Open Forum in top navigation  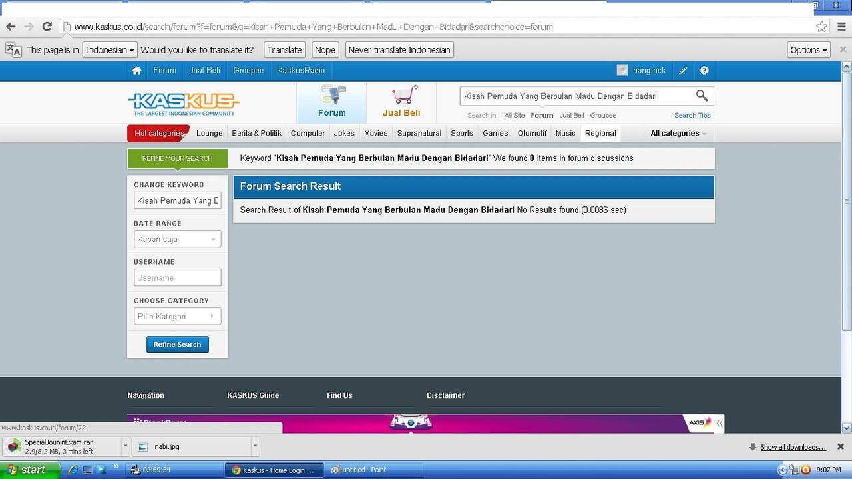point(165,71)
